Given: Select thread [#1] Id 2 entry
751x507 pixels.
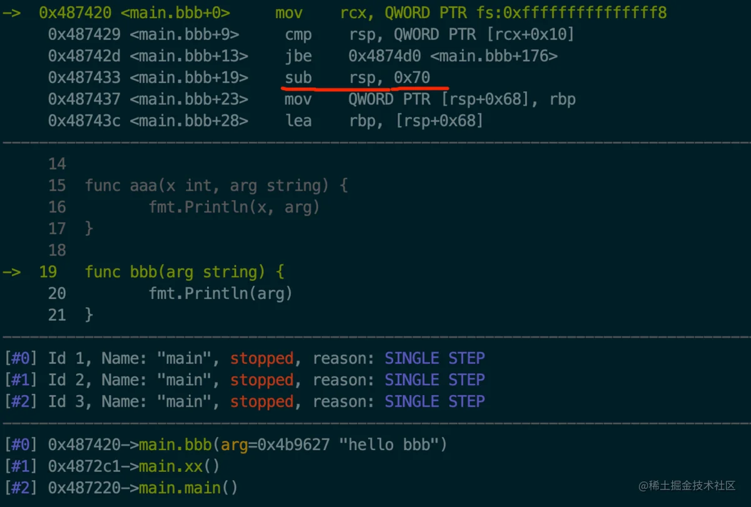Looking at the screenshot, I should [244, 379].
